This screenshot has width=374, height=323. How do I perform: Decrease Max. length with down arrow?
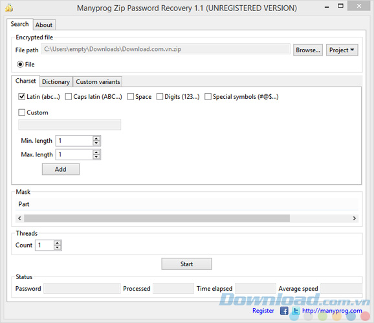(x=96, y=157)
